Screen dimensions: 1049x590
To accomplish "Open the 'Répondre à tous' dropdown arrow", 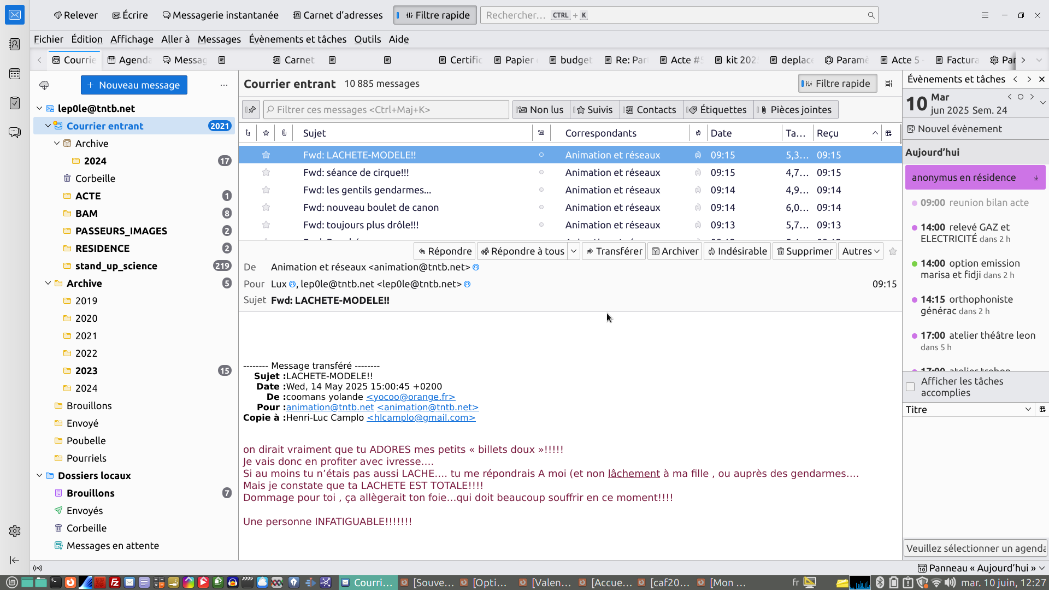I will (x=574, y=251).
